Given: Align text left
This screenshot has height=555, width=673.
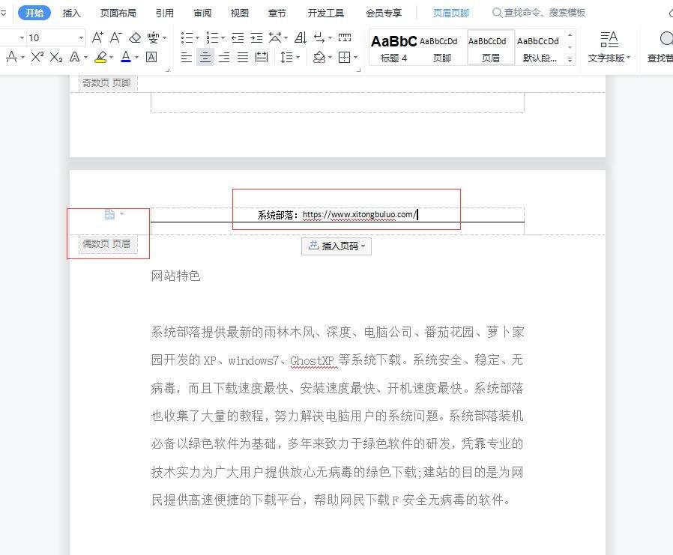Looking at the screenshot, I should coord(186,57).
